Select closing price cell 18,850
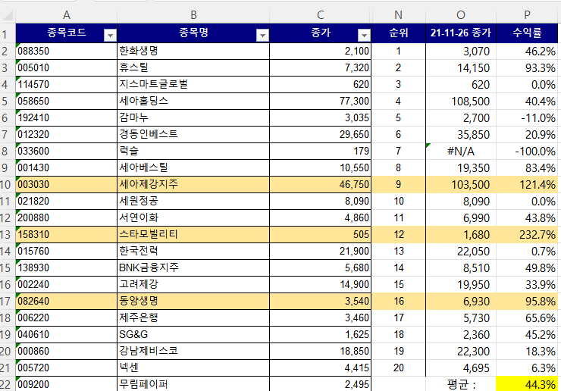Screen dimensions: 561x391 320,352
